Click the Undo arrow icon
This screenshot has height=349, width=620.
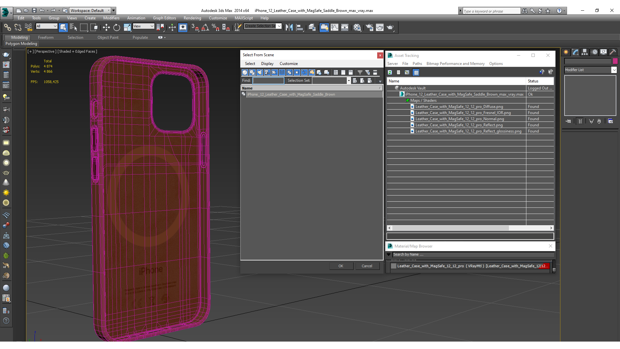42,11
